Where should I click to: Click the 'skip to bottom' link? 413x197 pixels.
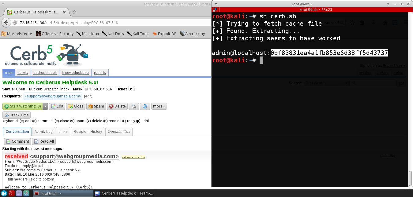pos(42,179)
